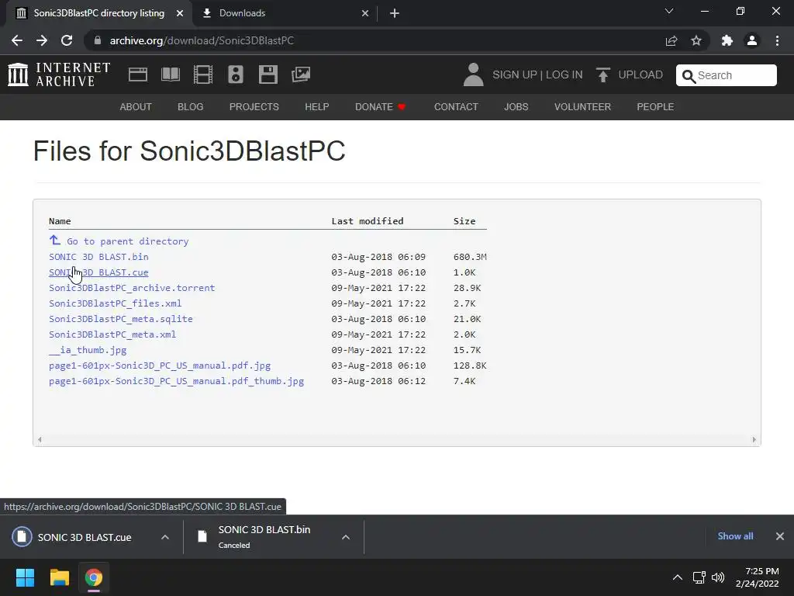Open a new browser tab
The image size is (794, 596).
click(395, 13)
